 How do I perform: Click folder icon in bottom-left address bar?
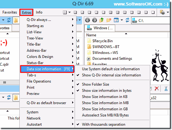pos(16,98)
